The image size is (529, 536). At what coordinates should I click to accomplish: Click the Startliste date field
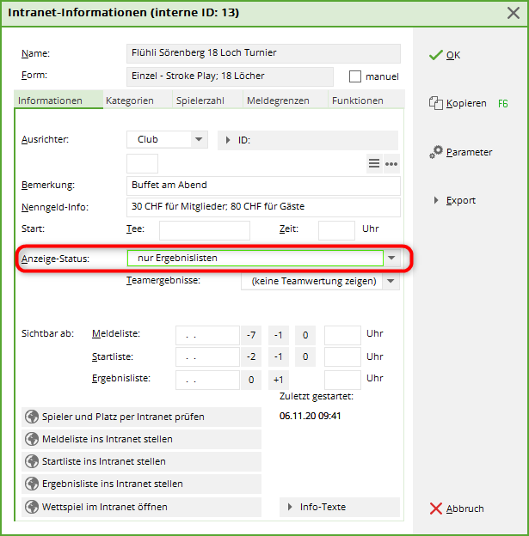(207, 356)
